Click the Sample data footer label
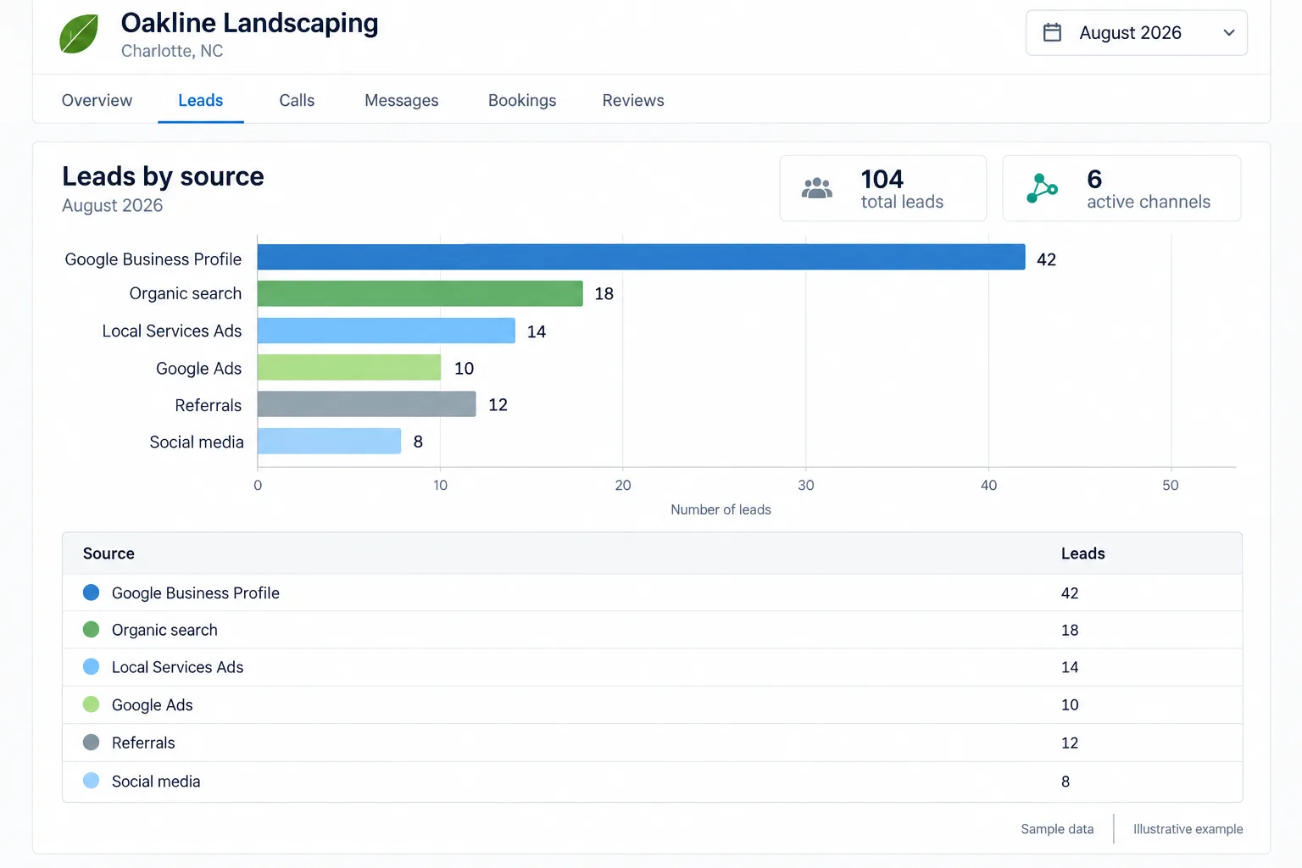The image size is (1302, 868). coord(1057,829)
